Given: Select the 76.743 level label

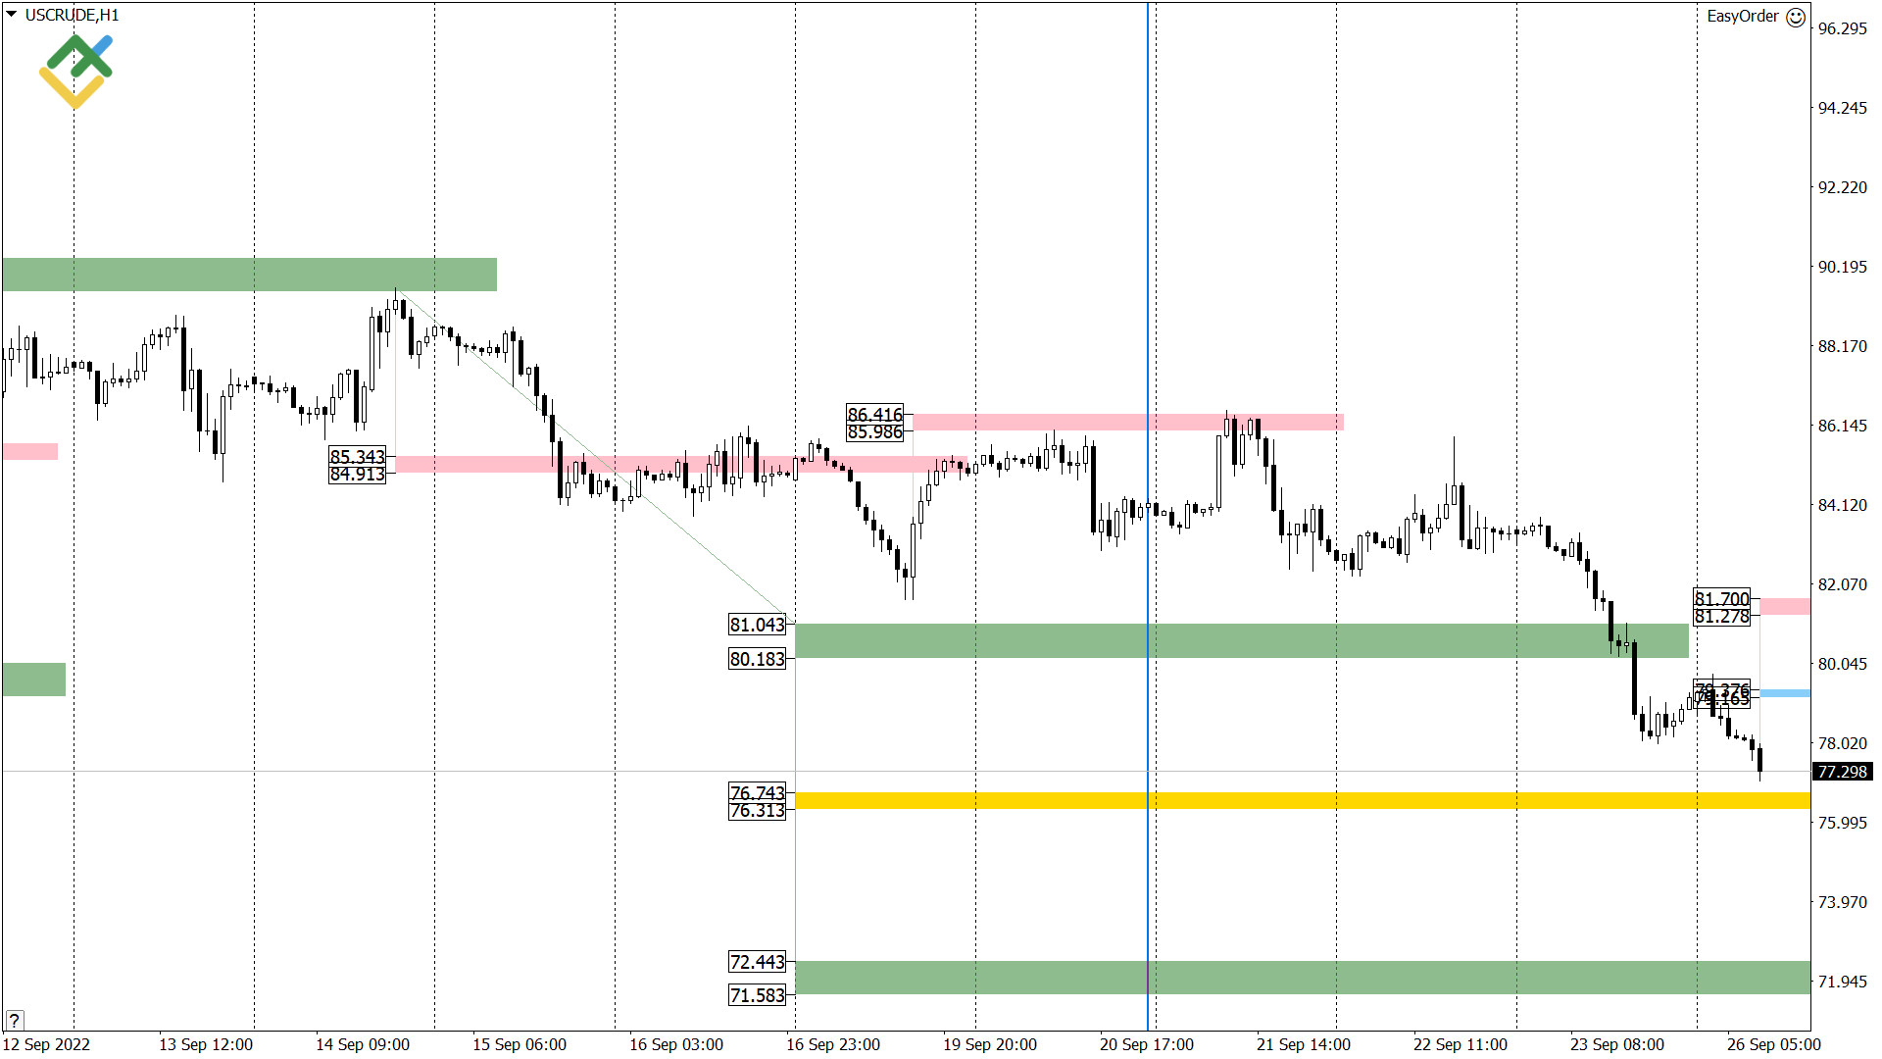Looking at the screenshot, I should click(x=757, y=791).
